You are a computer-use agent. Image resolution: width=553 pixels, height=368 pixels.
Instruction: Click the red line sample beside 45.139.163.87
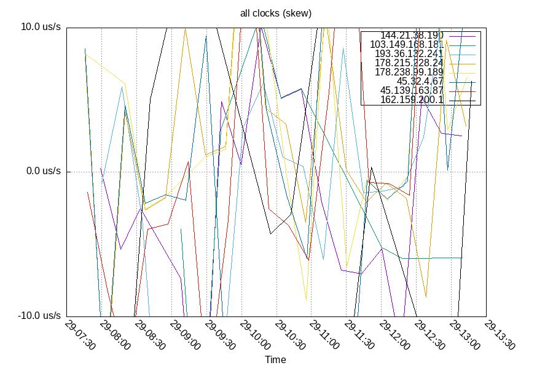(x=462, y=91)
